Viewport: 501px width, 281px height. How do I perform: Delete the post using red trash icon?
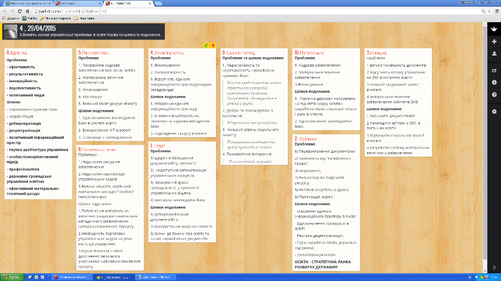tap(212, 45)
